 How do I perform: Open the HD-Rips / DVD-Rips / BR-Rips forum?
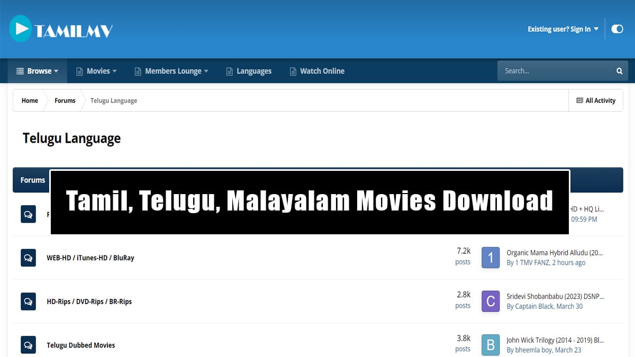pyautogui.click(x=89, y=301)
